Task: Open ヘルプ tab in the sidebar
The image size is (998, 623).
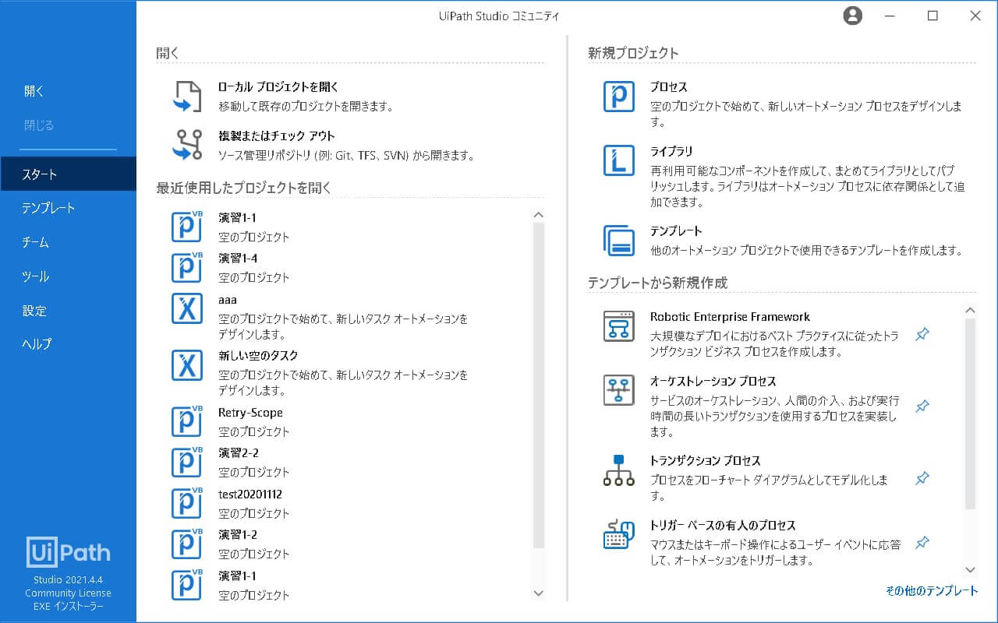Action: 68,344
